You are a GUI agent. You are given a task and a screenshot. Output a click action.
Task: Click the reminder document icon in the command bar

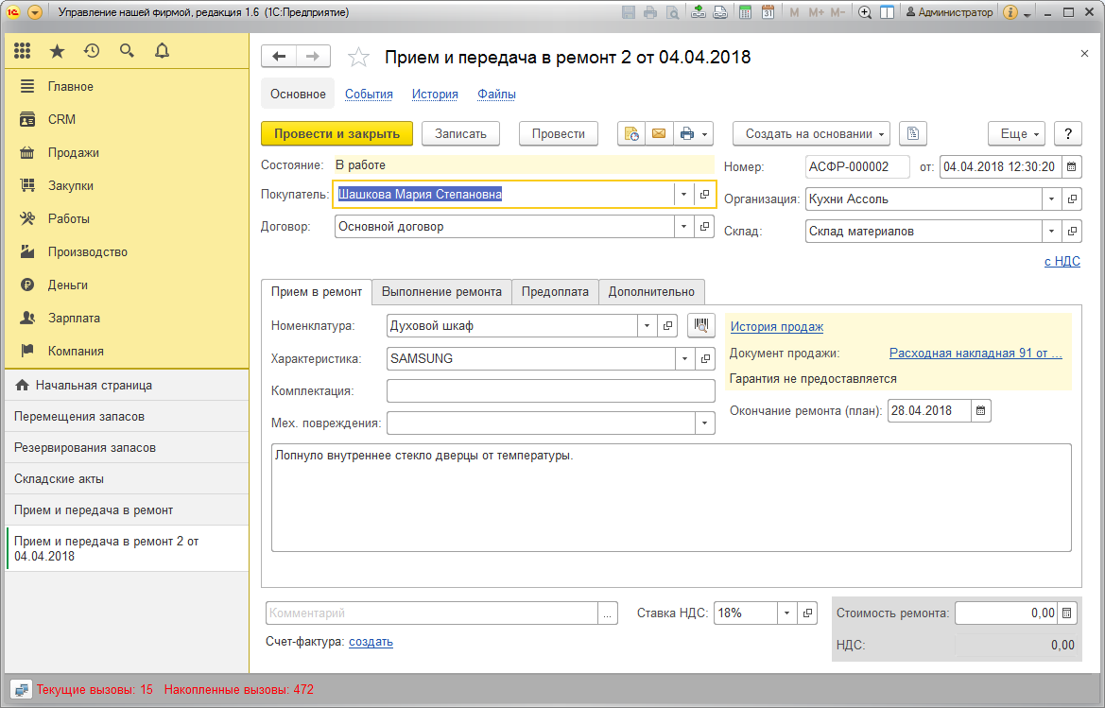(x=631, y=134)
